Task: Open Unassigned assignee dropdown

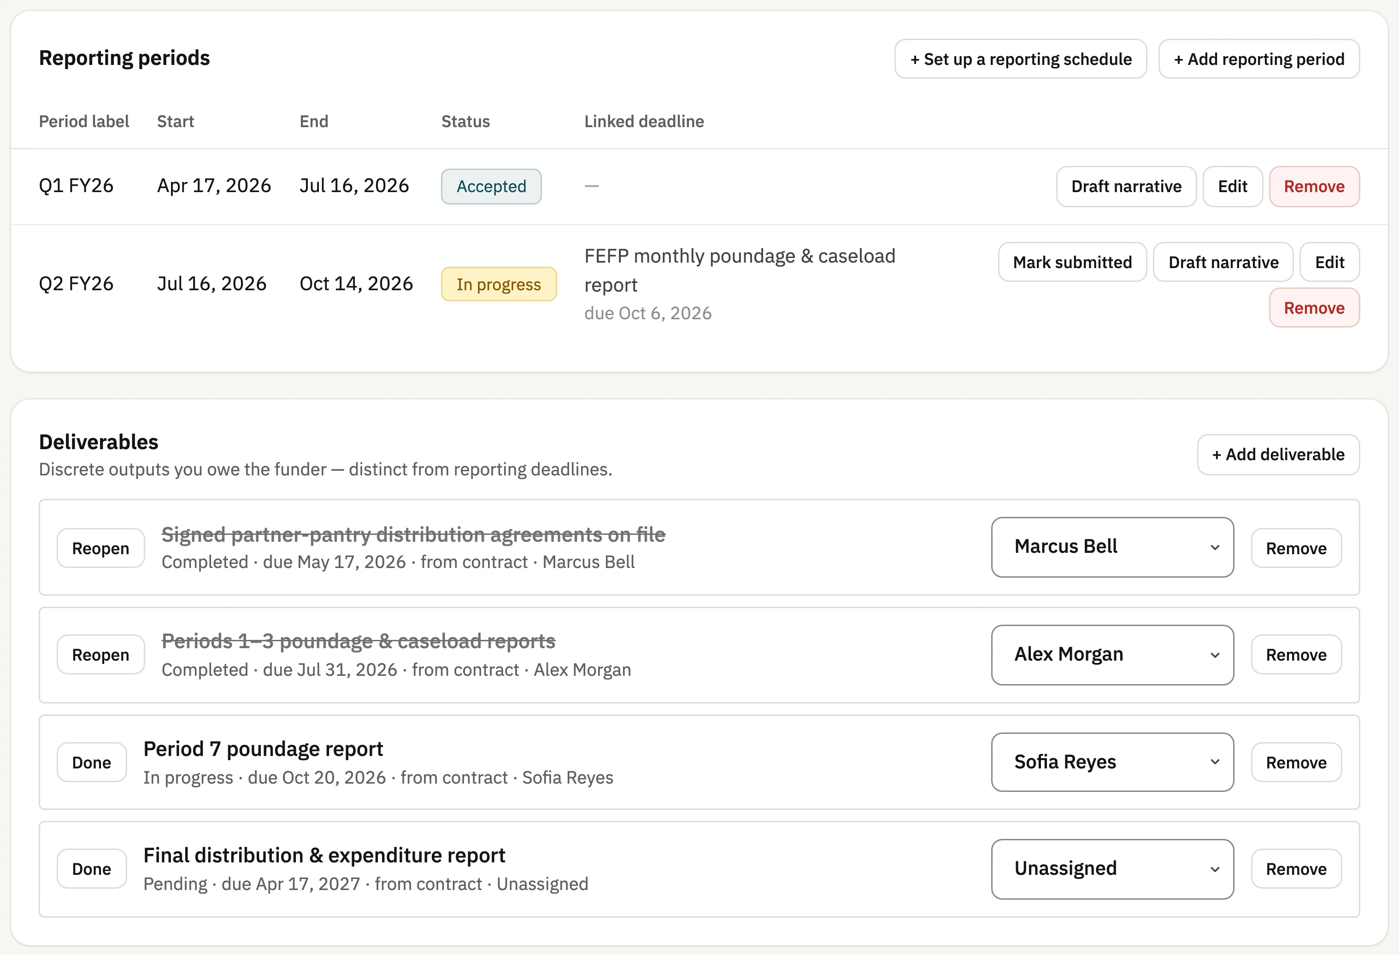Action: tap(1112, 869)
